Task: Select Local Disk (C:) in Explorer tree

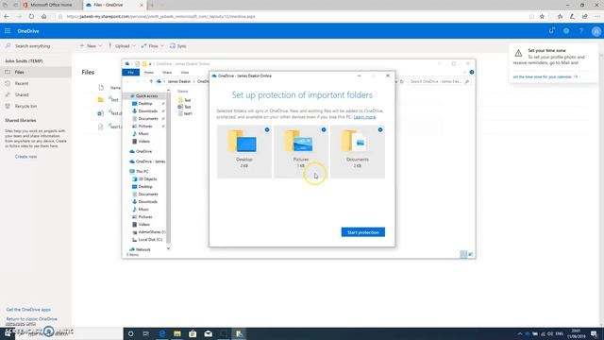Action: tap(149, 239)
